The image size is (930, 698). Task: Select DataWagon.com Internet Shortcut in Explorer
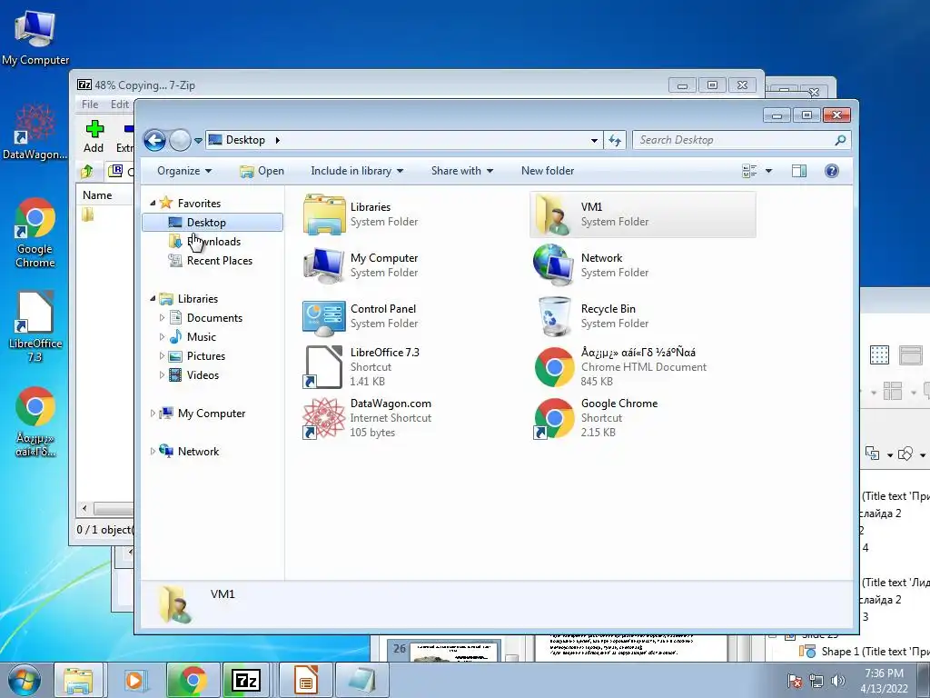point(324,418)
